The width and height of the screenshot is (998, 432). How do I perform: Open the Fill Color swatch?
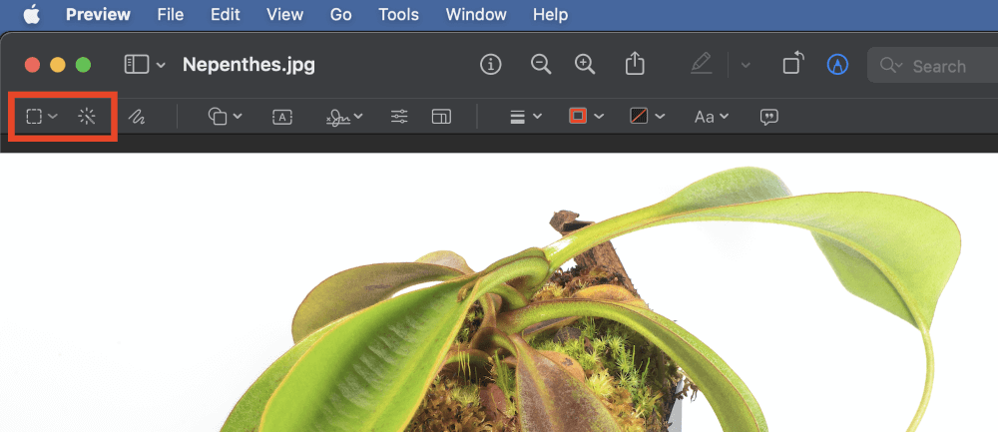pos(639,117)
